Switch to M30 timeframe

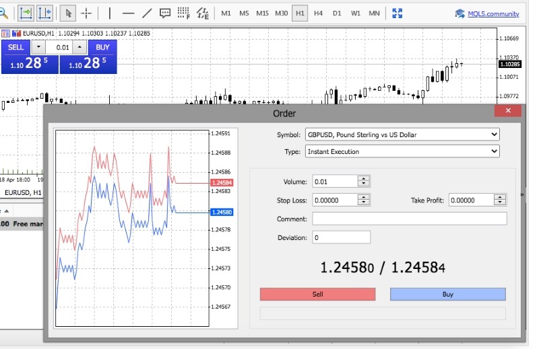281,13
